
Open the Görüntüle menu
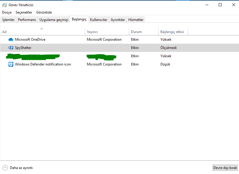pos(44,12)
